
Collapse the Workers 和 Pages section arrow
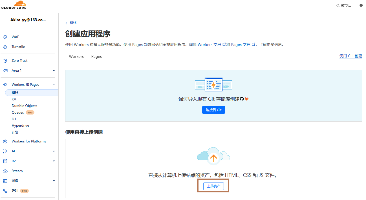tap(54, 85)
